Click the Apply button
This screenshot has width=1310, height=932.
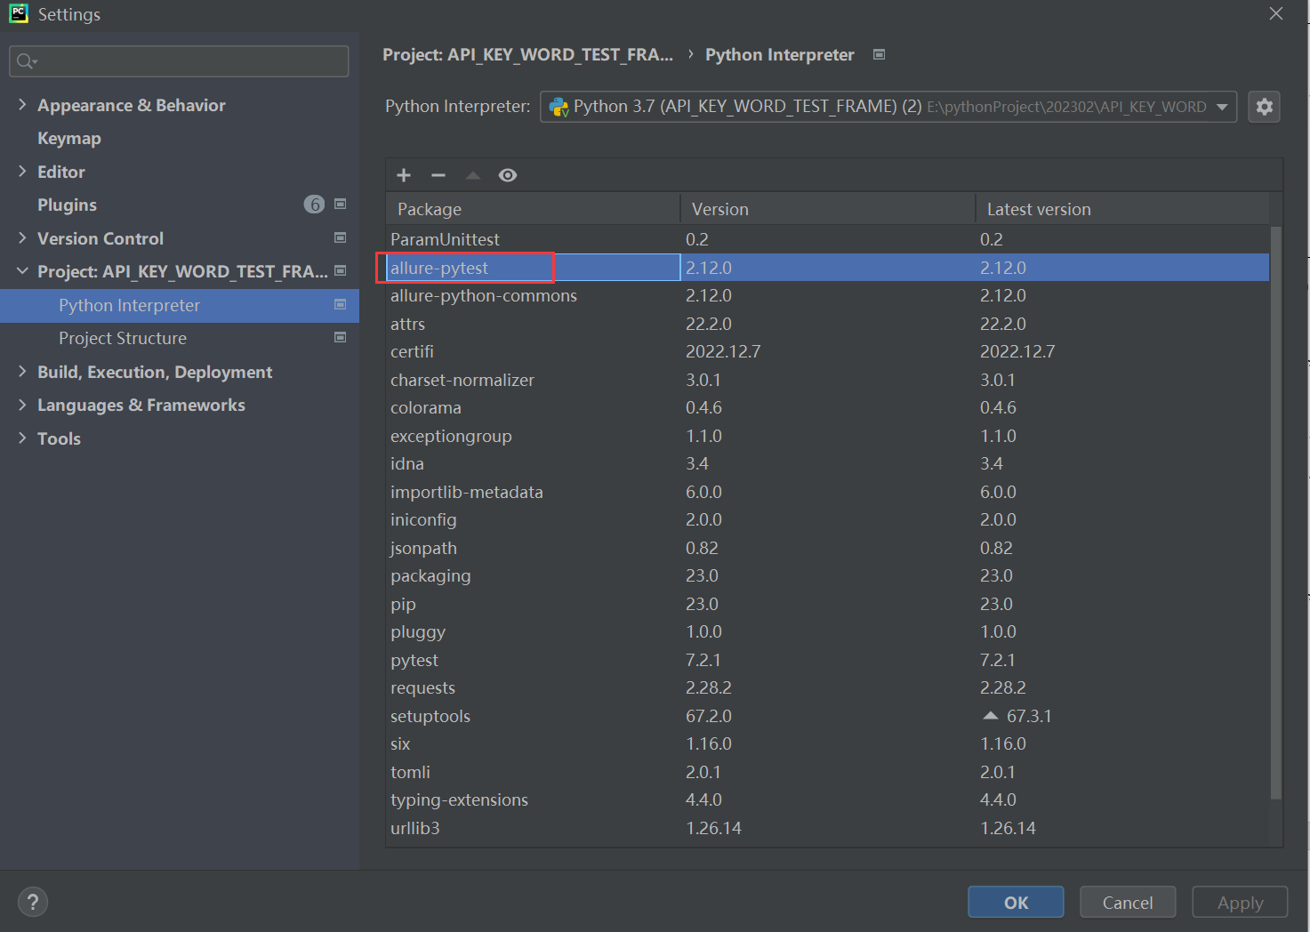coord(1240,902)
